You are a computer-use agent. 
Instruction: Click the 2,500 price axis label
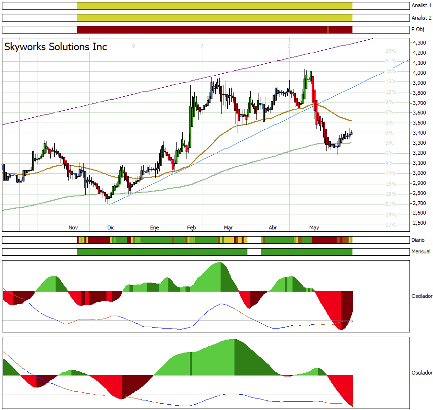coord(420,223)
